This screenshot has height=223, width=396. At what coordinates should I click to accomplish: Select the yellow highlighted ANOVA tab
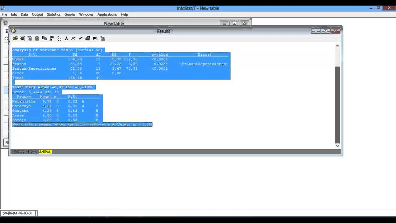click(x=45, y=152)
